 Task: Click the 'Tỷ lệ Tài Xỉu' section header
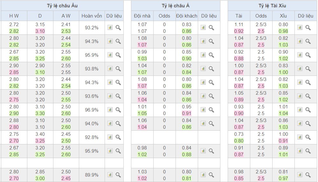(x=273, y=6)
